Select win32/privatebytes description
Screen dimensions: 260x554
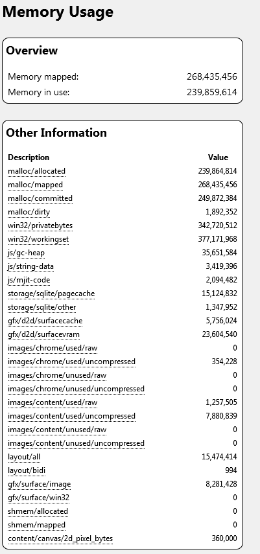[x=40, y=225]
